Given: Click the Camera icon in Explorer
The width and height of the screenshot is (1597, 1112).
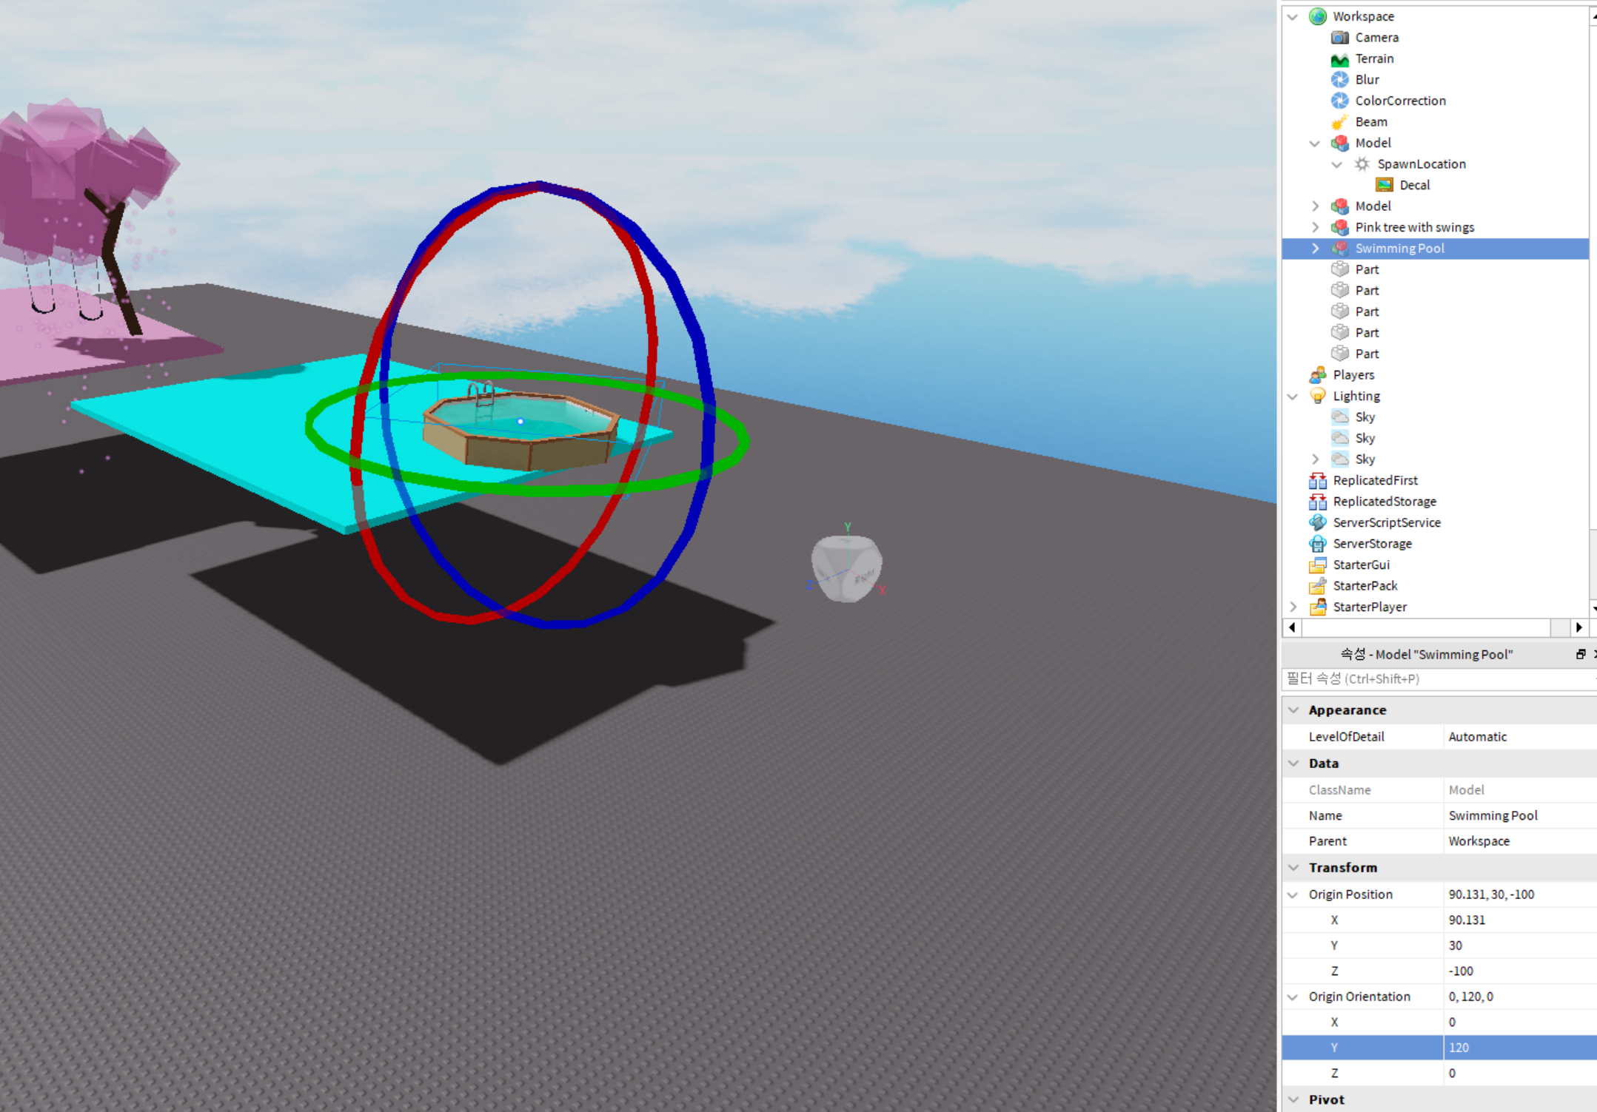Looking at the screenshot, I should tap(1339, 37).
